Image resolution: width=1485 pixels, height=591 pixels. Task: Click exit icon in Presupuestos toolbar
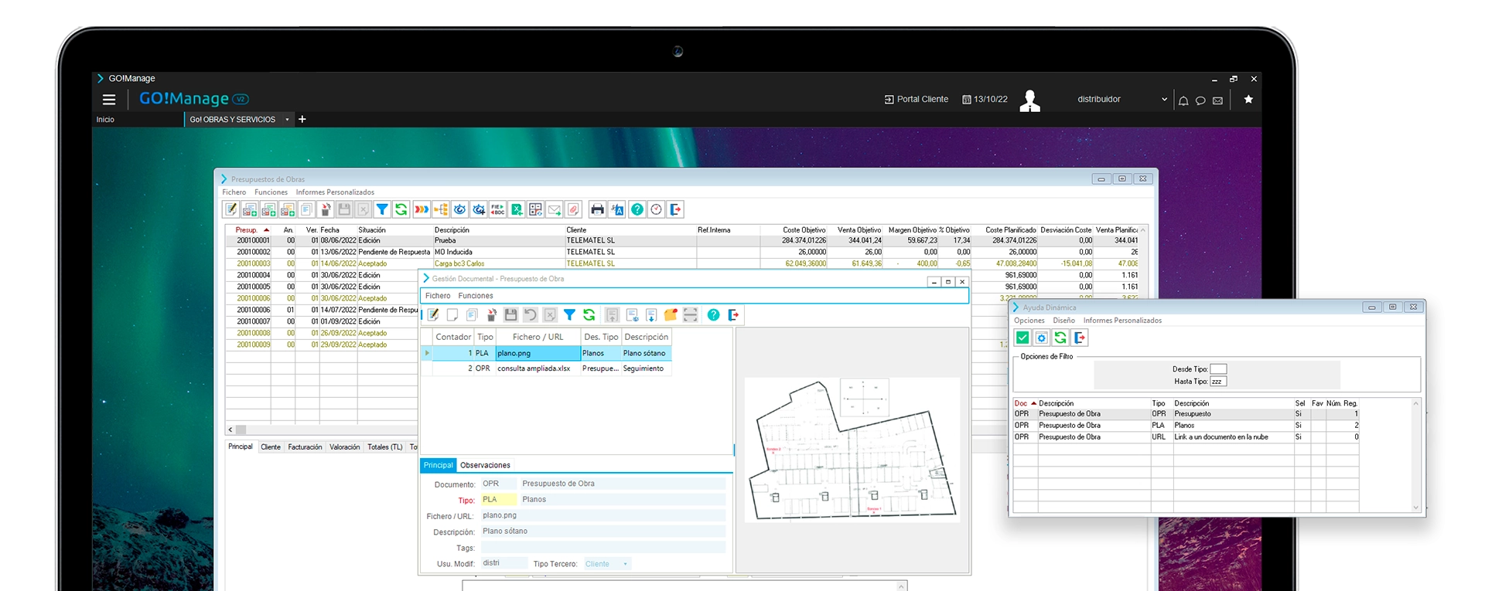coord(675,209)
